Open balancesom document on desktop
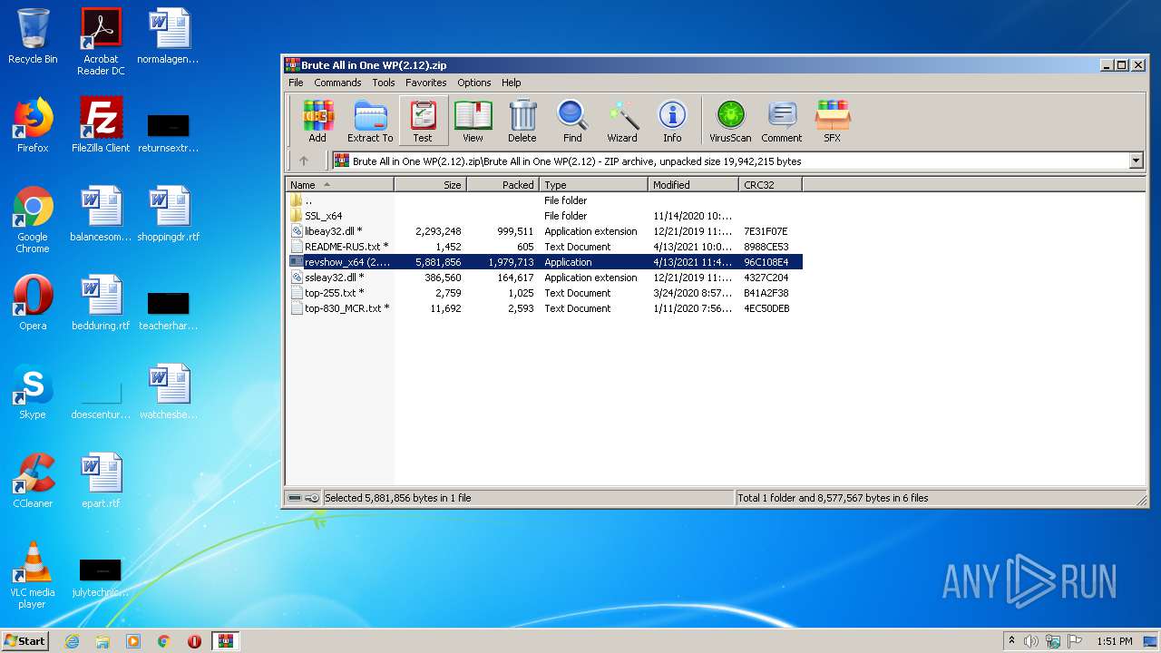The image size is (1161, 653). (101, 214)
